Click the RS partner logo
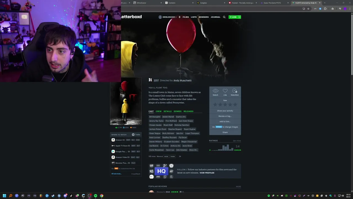 (151, 171)
